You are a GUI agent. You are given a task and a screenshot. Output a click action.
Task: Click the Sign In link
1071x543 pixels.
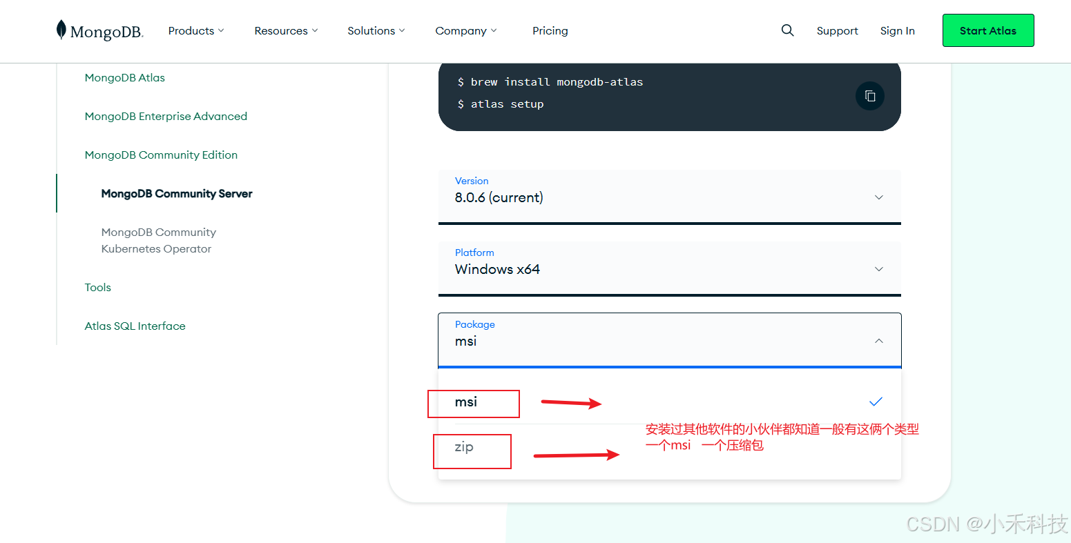[897, 30]
